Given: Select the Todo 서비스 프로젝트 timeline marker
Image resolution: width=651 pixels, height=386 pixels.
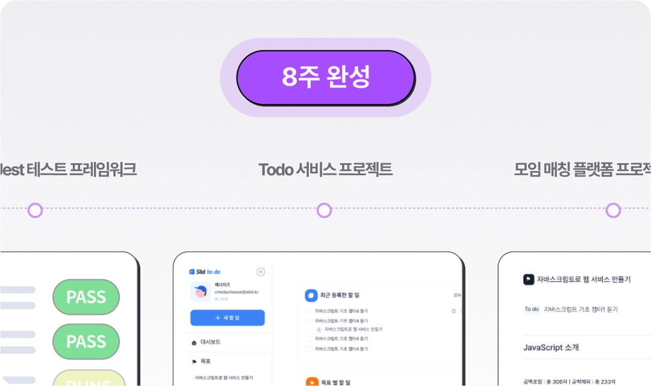Looking at the screenshot, I should 324,210.
